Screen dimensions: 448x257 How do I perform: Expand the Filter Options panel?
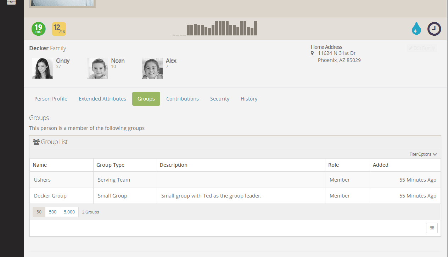[x=424, y=154]
